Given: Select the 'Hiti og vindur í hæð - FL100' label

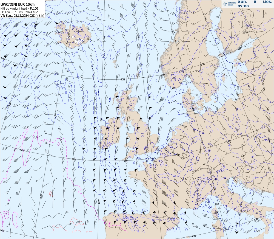Looking at the screenshot, I should (19, 9).
